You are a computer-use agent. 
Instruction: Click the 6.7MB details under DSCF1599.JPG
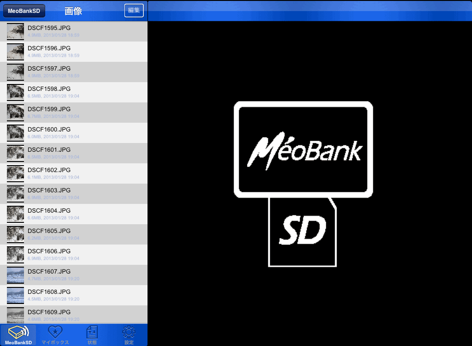53,116
